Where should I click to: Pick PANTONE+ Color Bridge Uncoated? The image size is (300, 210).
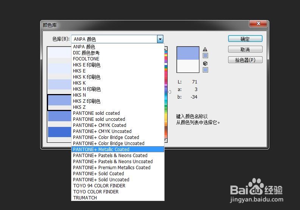pyautogui.click(x=118, y=143)
